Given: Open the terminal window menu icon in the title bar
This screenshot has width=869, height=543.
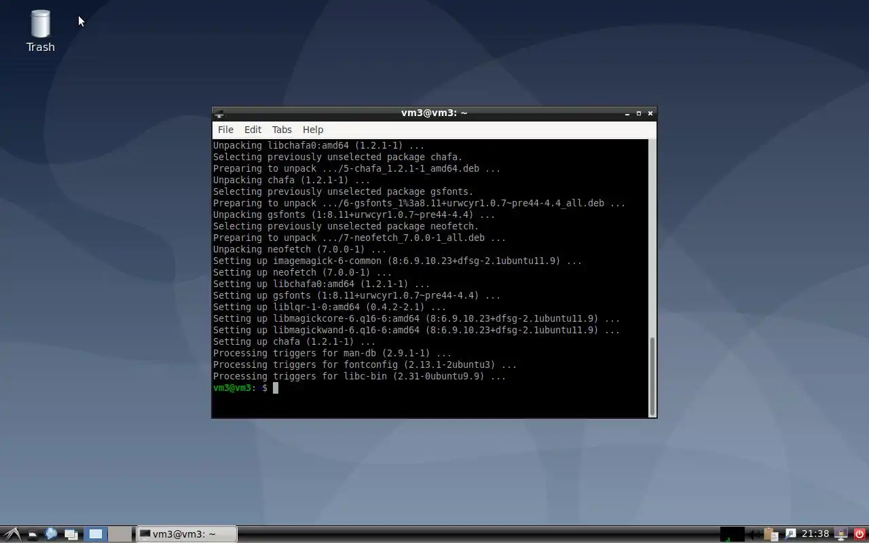Looking at the screenshot, I should (x=219, y=113).
